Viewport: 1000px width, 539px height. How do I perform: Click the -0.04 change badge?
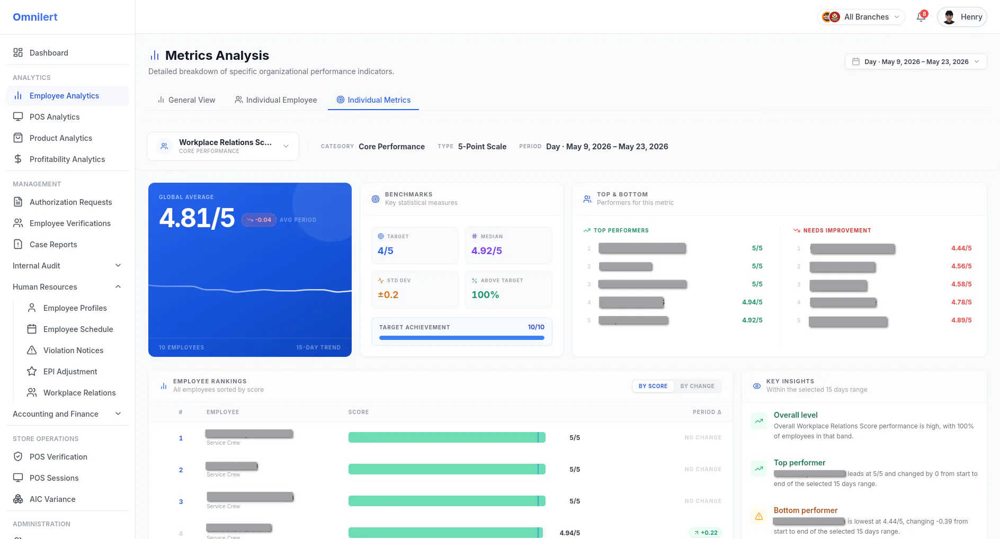[259, 220]
